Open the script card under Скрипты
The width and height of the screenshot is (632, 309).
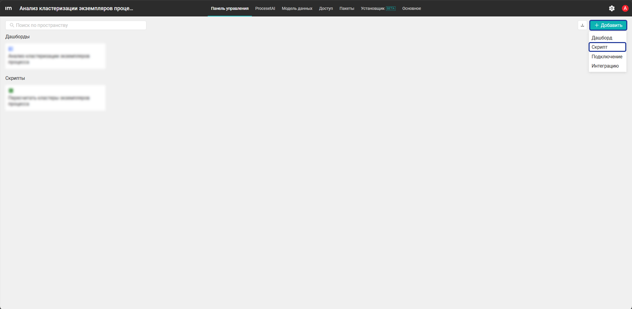pos(55,98)
